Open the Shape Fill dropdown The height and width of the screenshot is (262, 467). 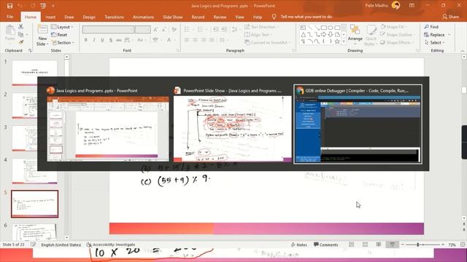click(x=394, y=27)
